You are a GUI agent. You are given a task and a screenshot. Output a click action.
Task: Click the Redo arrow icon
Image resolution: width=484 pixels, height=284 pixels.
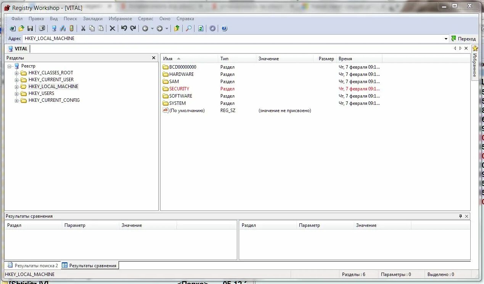(133, 29)
